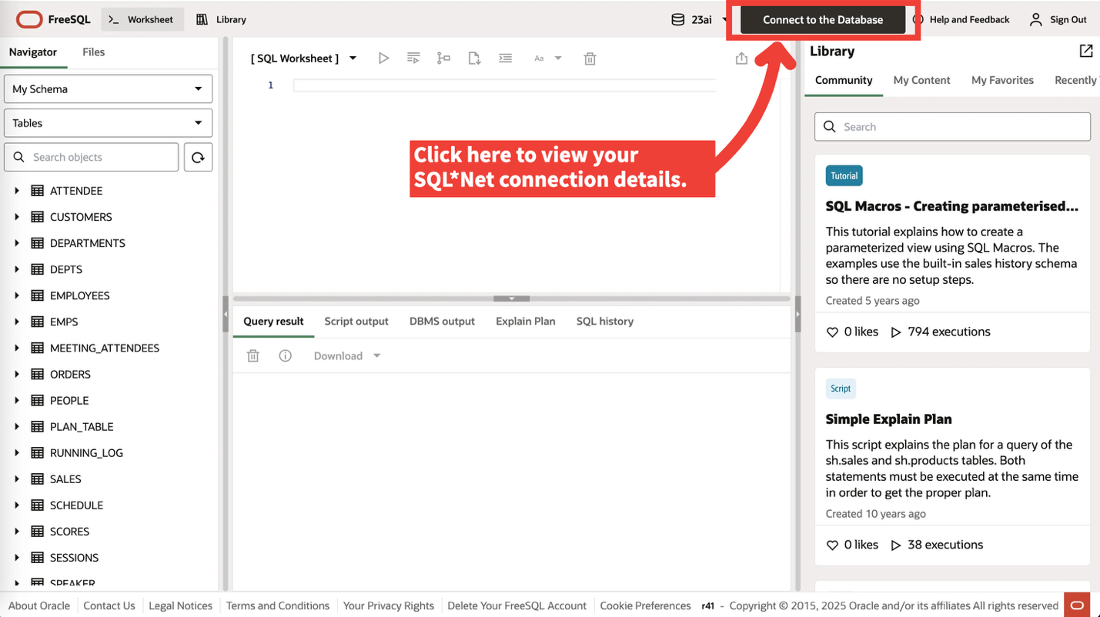Image resolution: width=1100 pixels, height=617 pixels.
Task: Like the SQL Macros tutorial heart icon
Action: pos(832,332)
